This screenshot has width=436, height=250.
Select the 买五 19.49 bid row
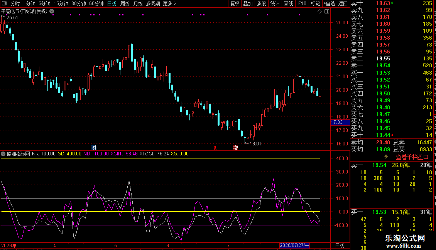392,101
